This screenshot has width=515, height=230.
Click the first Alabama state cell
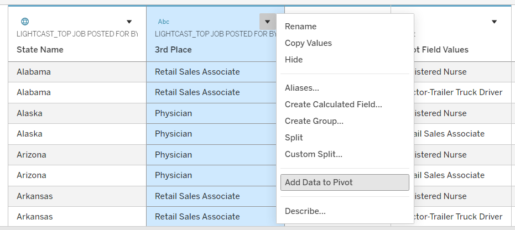point(34,72)
